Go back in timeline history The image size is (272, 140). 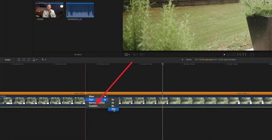[182, 59]
